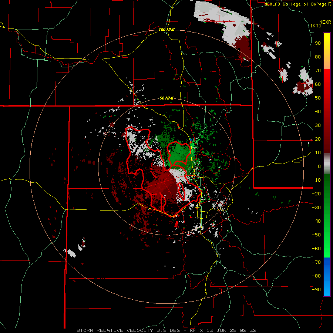Image resolution: width=333 pixels, height=333 pixels.
Task: Click the "70" velocity scale value
Action: point(318,71)
